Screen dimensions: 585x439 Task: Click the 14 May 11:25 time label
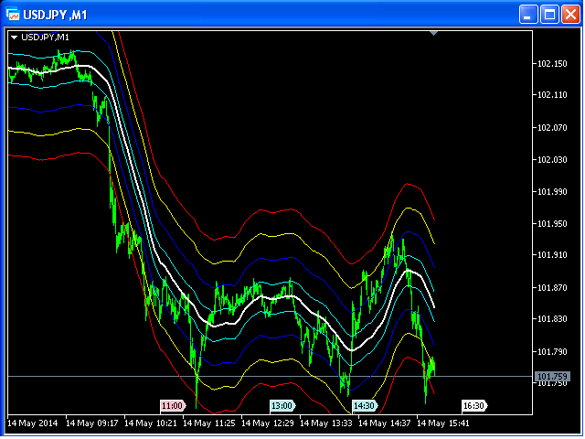[x=209, y=423]
